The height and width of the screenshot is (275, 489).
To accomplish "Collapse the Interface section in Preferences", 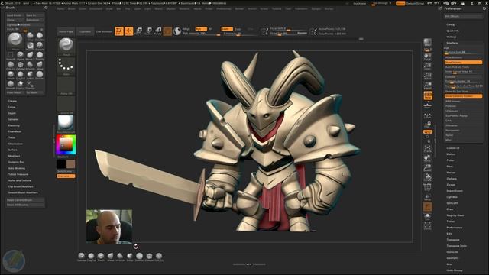I will point(452,43).
